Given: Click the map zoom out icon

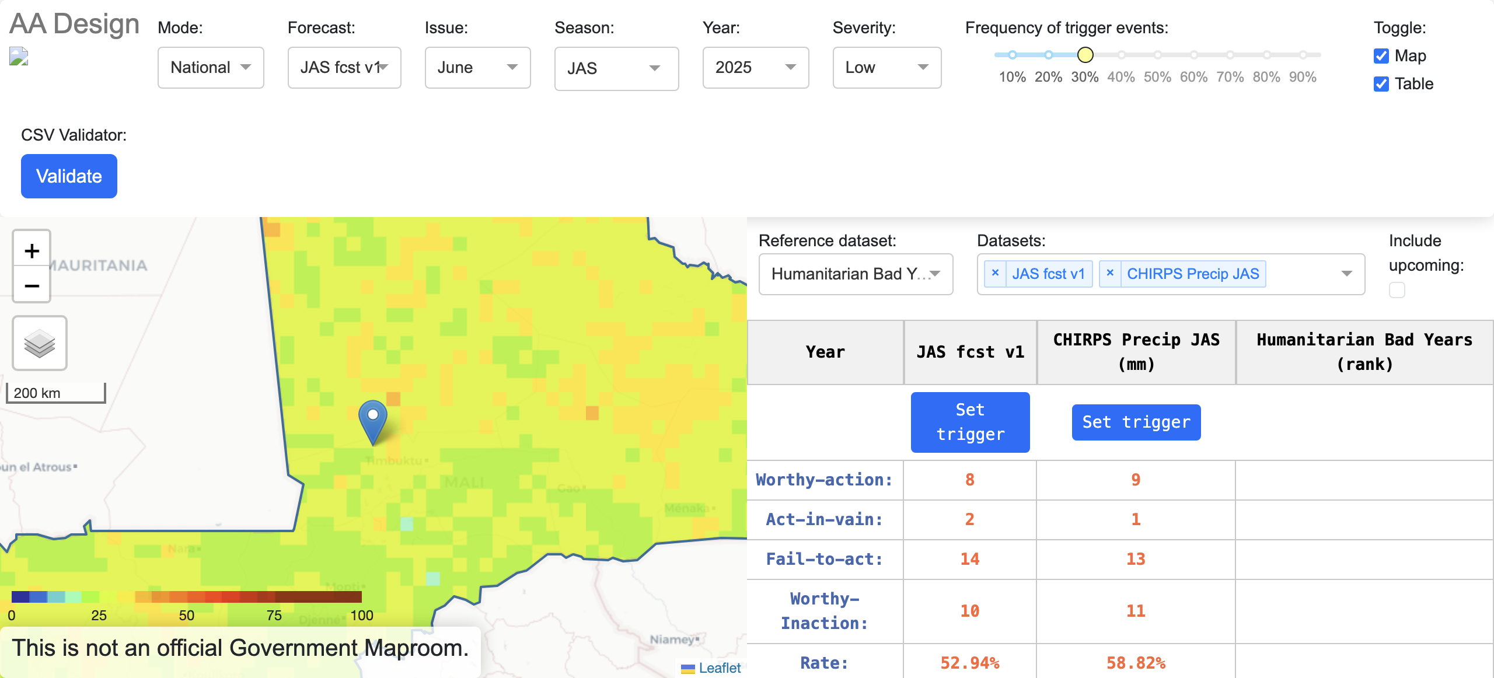Looking at the screenshot, I should point(32,285).
